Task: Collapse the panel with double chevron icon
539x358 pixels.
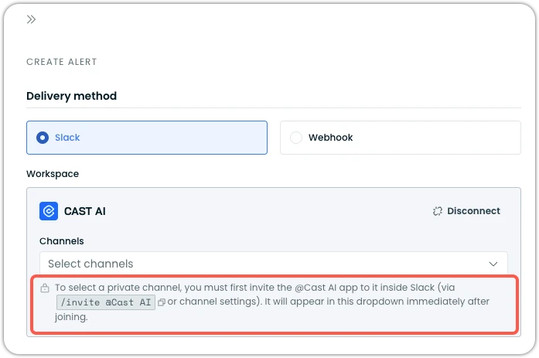Action: pyautogui.click(x=31, y=19)
